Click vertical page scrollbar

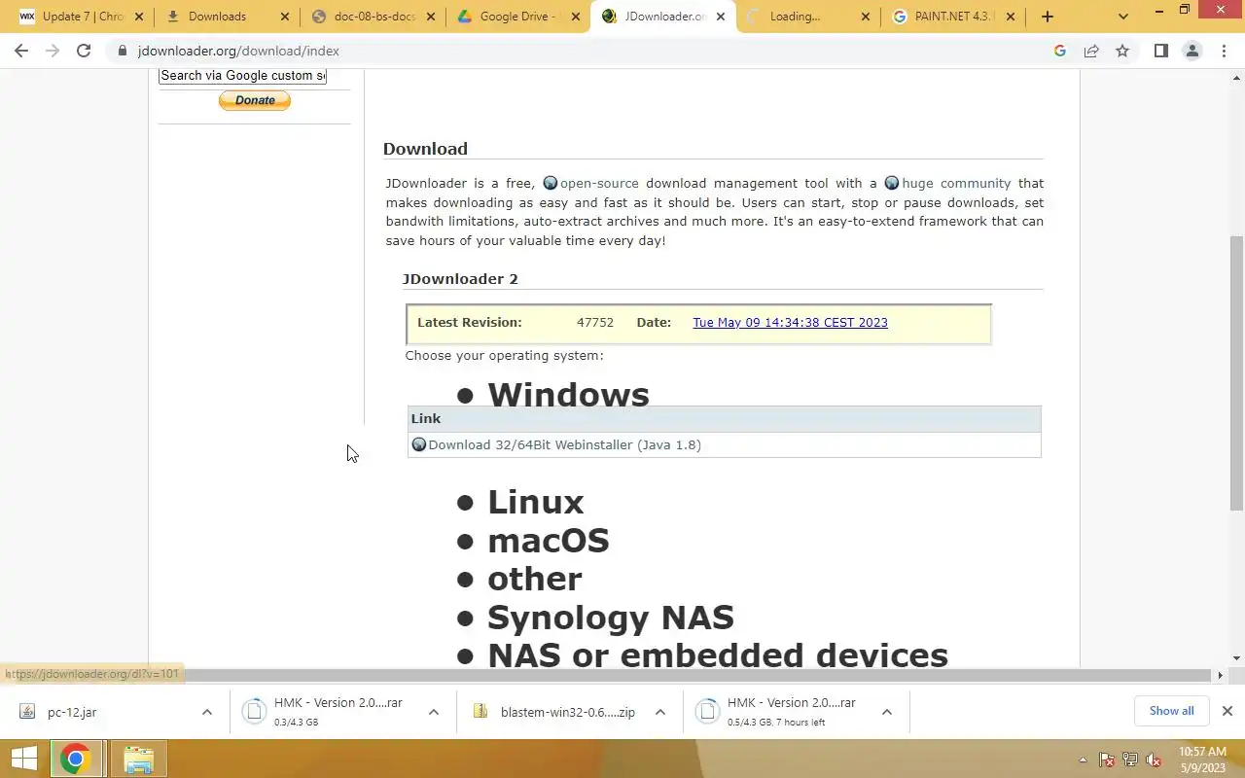[x=1236, y=372]
